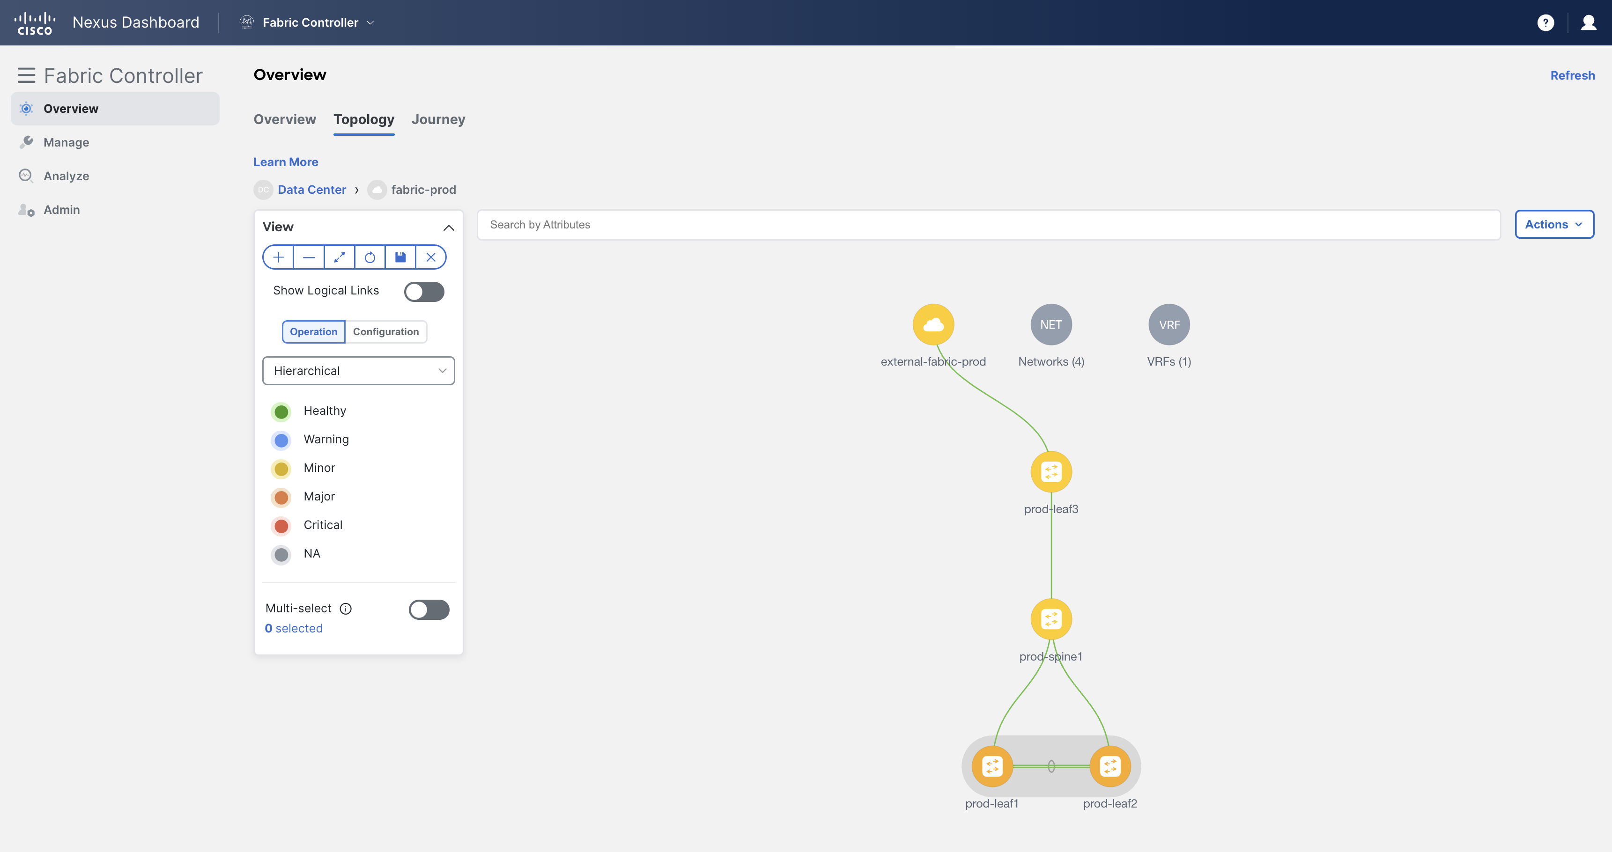Open Analyze in the sidebar
The width and height of the screenshot is (1612, 852).
coord(115,176)
